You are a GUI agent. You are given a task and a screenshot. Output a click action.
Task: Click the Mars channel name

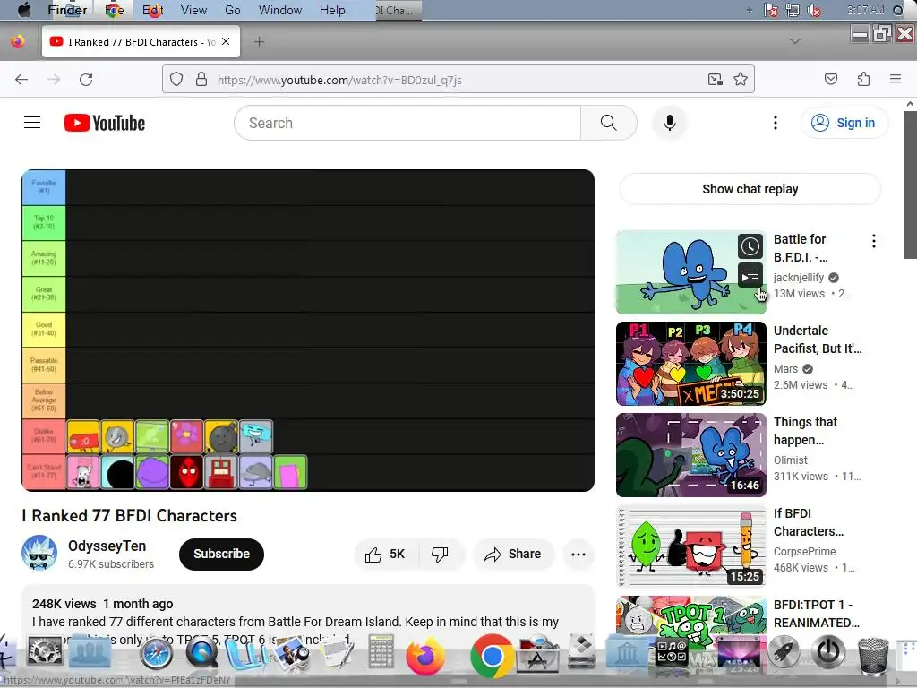coord(785,368)
